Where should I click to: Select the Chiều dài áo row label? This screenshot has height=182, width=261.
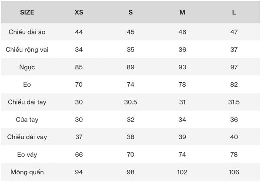click(27, 32)
